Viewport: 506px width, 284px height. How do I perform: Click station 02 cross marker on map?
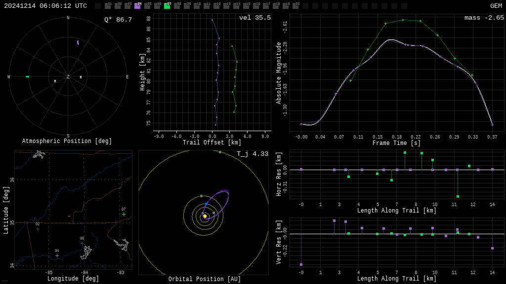click(38, 229)
